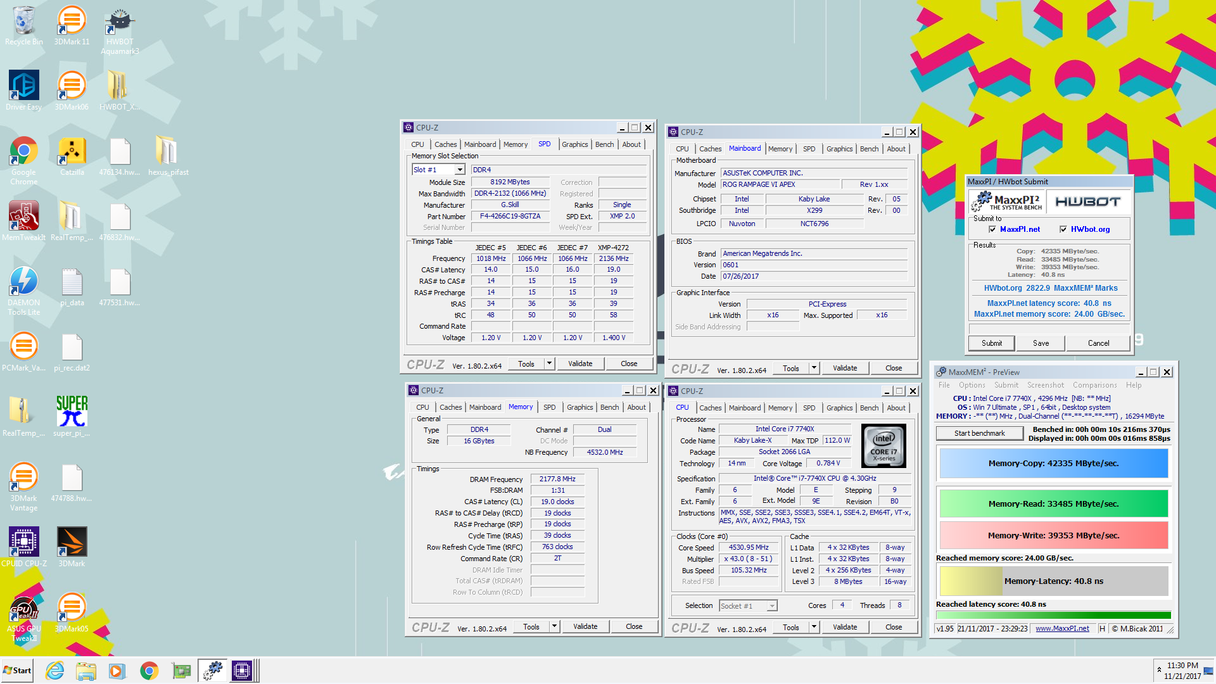
Task: Show hidden system tray icons
Action: click(1159, 669)
